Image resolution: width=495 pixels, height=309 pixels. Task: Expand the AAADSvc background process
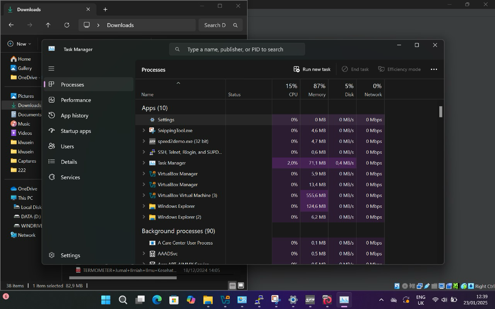pos(144,254)
